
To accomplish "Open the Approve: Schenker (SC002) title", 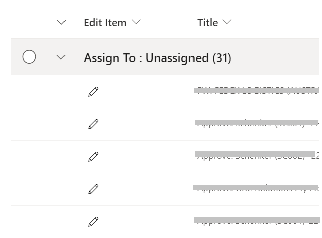I will pos(257,156).
